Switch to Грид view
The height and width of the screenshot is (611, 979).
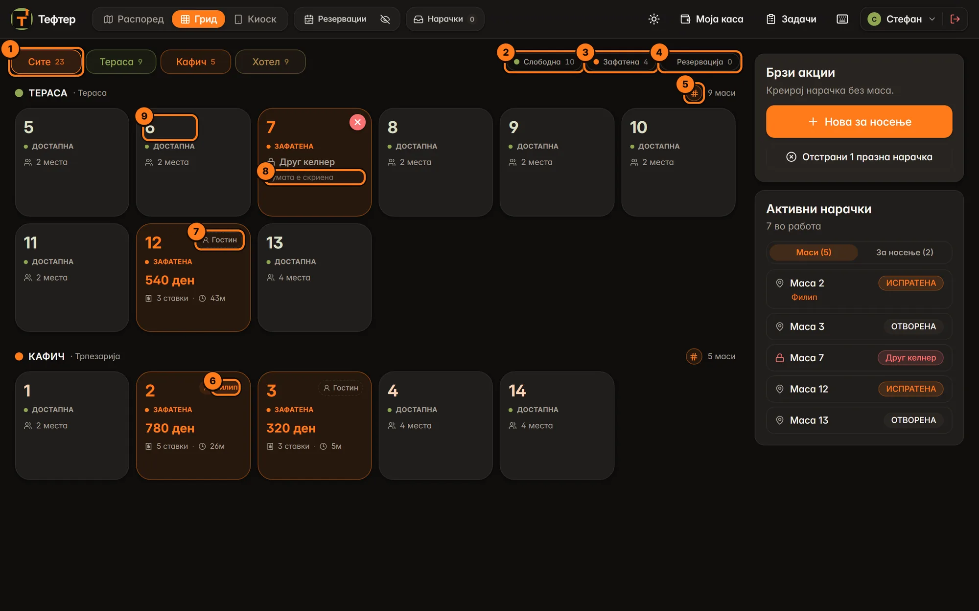tap(198, 19)
